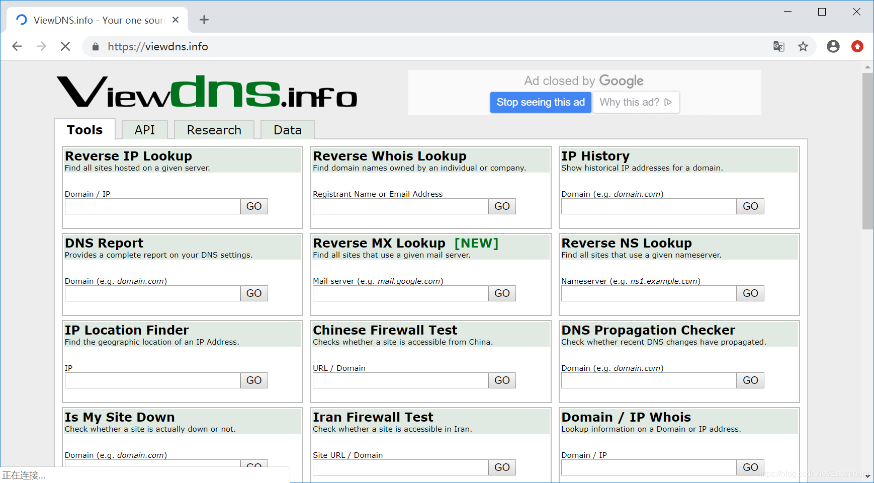Click GO for DNS Report
Screen dimensions: 874x483
tap(254, 293)
